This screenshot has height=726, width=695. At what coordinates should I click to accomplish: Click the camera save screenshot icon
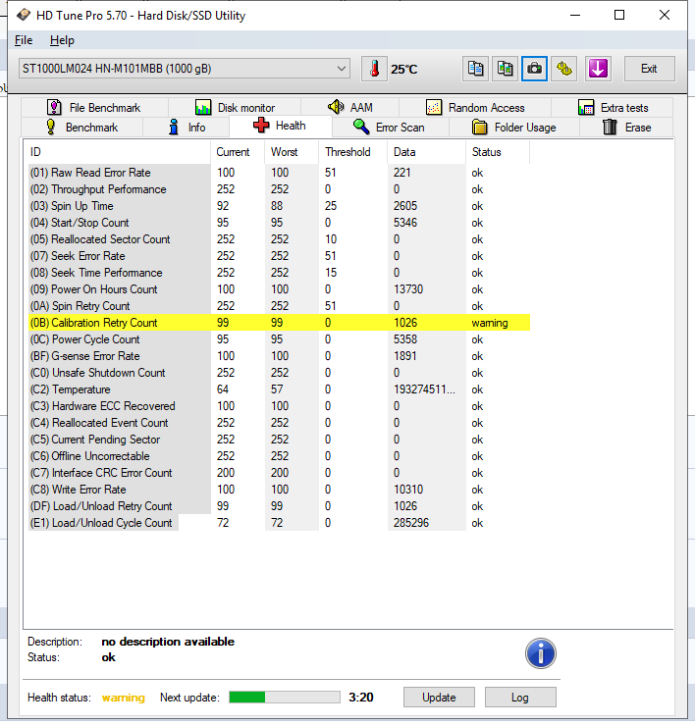point(535,69)
